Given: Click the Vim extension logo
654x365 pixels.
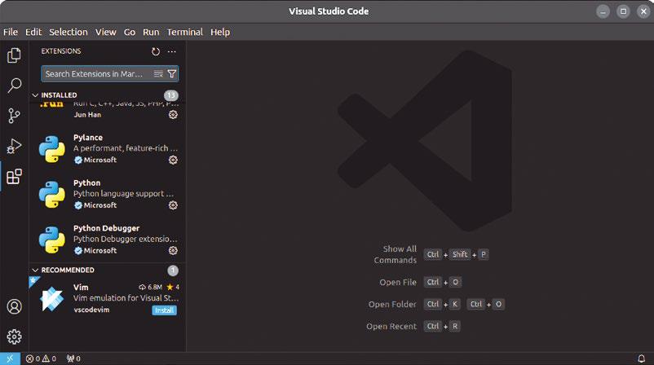Looking at the screenshot, I should (52, 299).
